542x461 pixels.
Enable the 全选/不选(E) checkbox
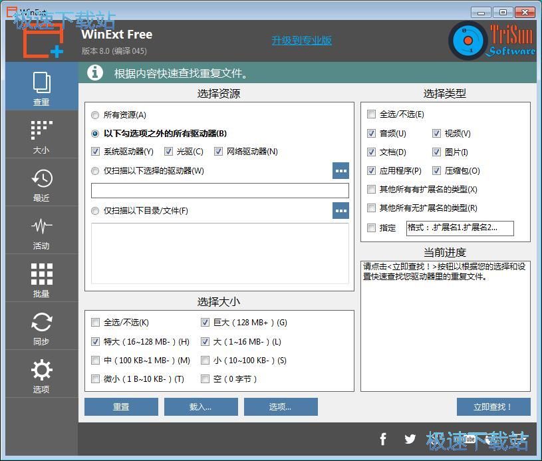click(371, 114)
